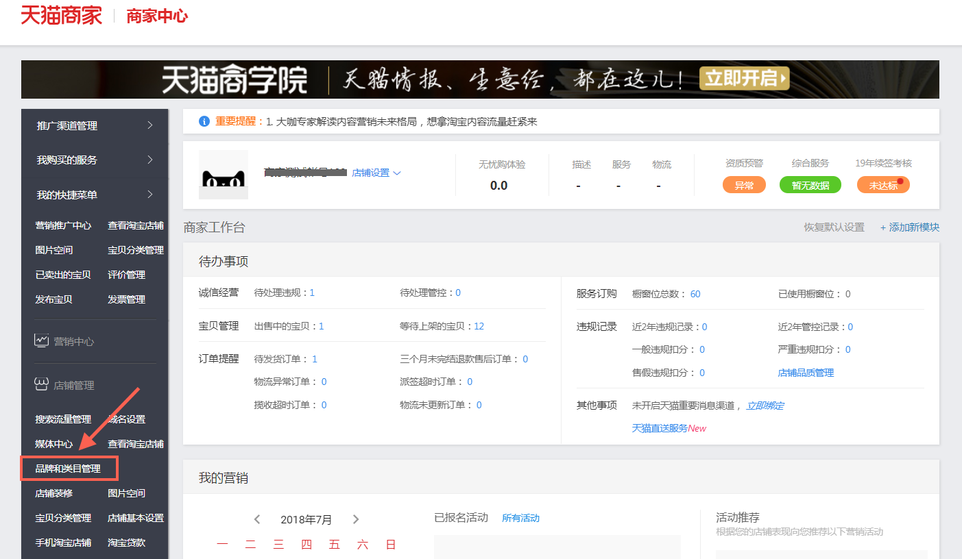
Task: Click the 暂无数据 status badge
Action: coord(810,185)
